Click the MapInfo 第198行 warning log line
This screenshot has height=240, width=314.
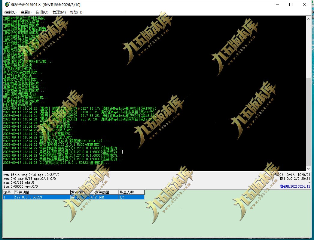80,109
